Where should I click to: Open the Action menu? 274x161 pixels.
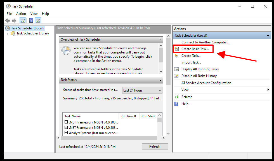[21, 13]
